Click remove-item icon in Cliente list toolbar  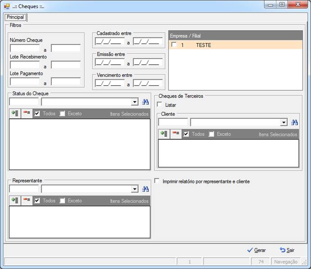176,134
